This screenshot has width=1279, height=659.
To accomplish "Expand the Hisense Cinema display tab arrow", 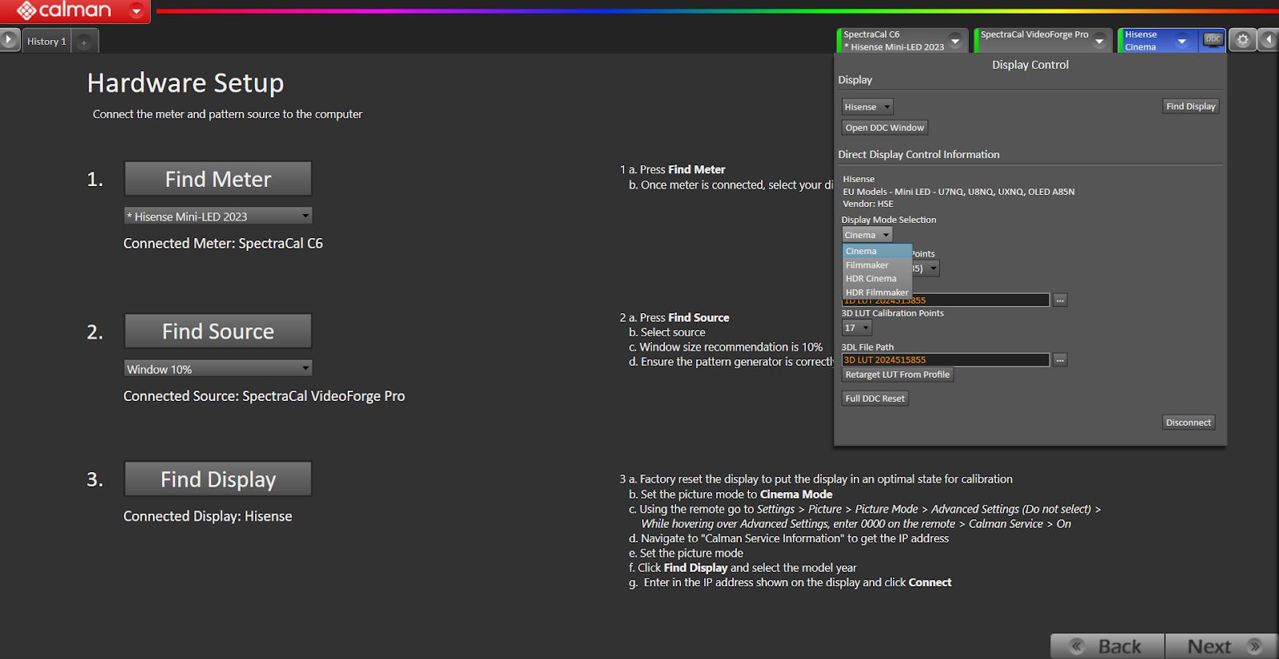I will pyautogui.click(x=1181, y=41).
